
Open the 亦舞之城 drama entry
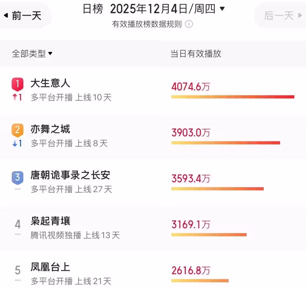50,129
